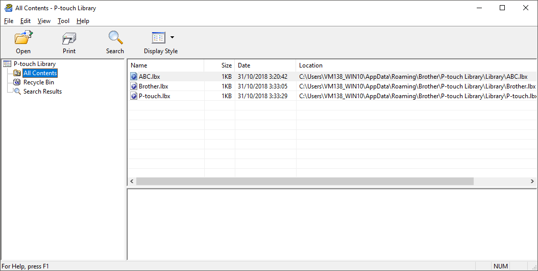The width and height of the screenshot is (538, 271).
Task: Click the Brother.lbx file icon
Action: pos(134,86)
